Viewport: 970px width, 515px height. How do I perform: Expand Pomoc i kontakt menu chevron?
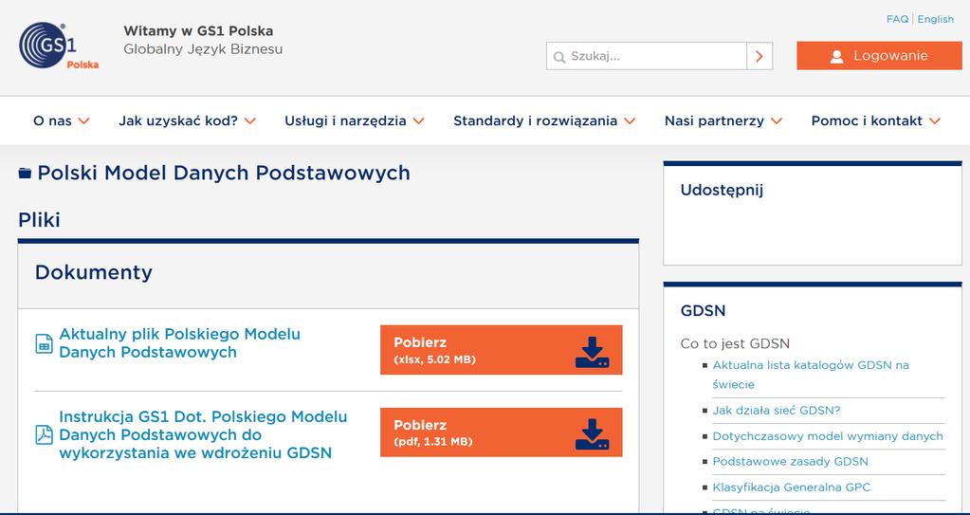click(935, 120)
